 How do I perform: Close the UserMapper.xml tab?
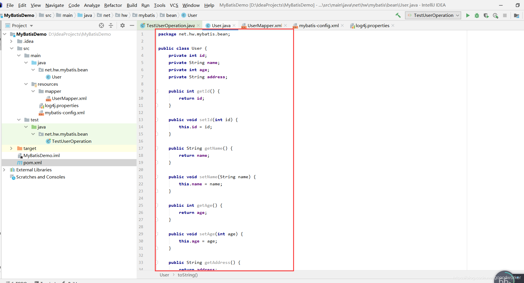285,25
